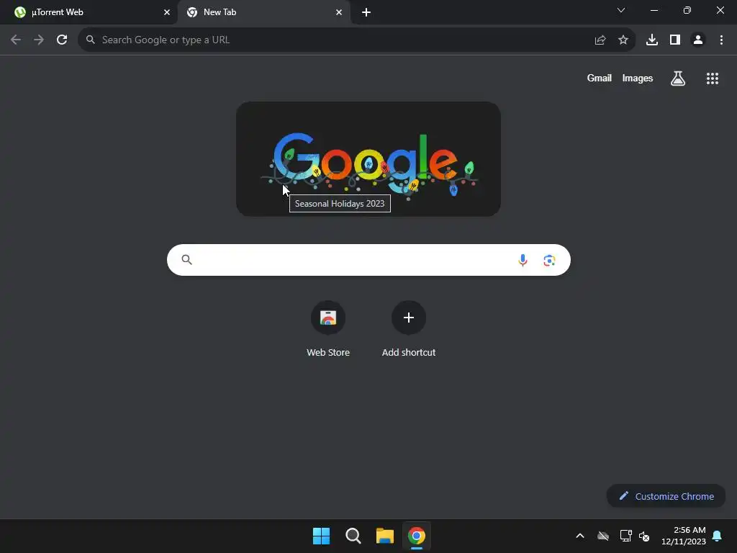
Task: Show the side panel
Action: coord(675,40)
